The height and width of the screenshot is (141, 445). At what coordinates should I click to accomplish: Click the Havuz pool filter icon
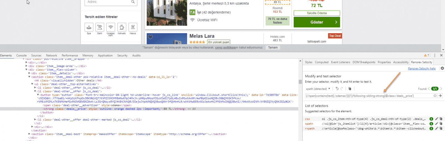(x=133, y=27)
